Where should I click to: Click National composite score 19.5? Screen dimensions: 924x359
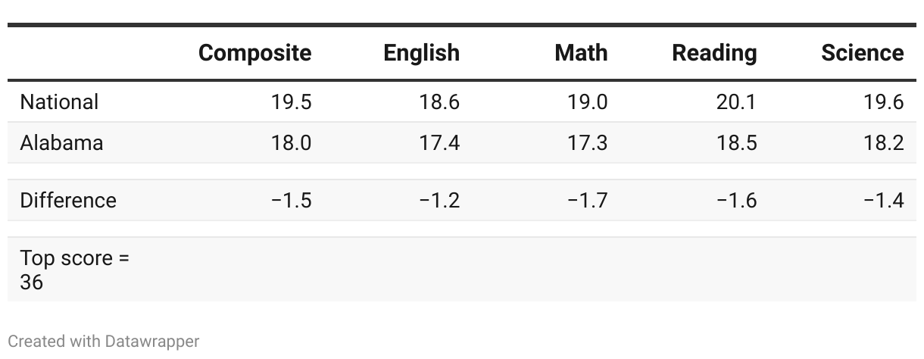[x=291, y=101]
